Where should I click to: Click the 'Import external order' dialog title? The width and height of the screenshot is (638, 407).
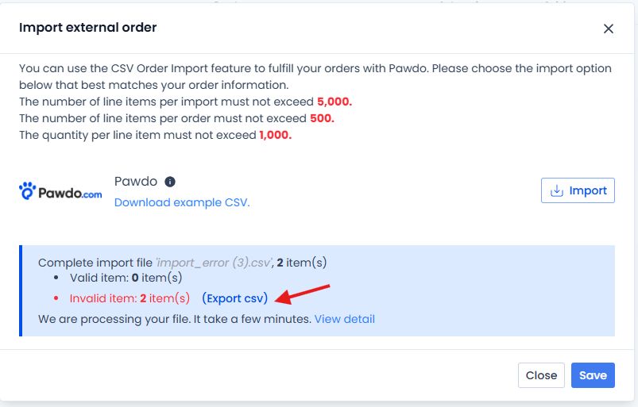click(88, 27)
